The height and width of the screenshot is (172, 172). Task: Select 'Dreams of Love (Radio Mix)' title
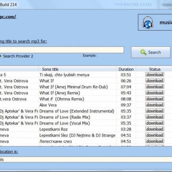pos(65,117)
